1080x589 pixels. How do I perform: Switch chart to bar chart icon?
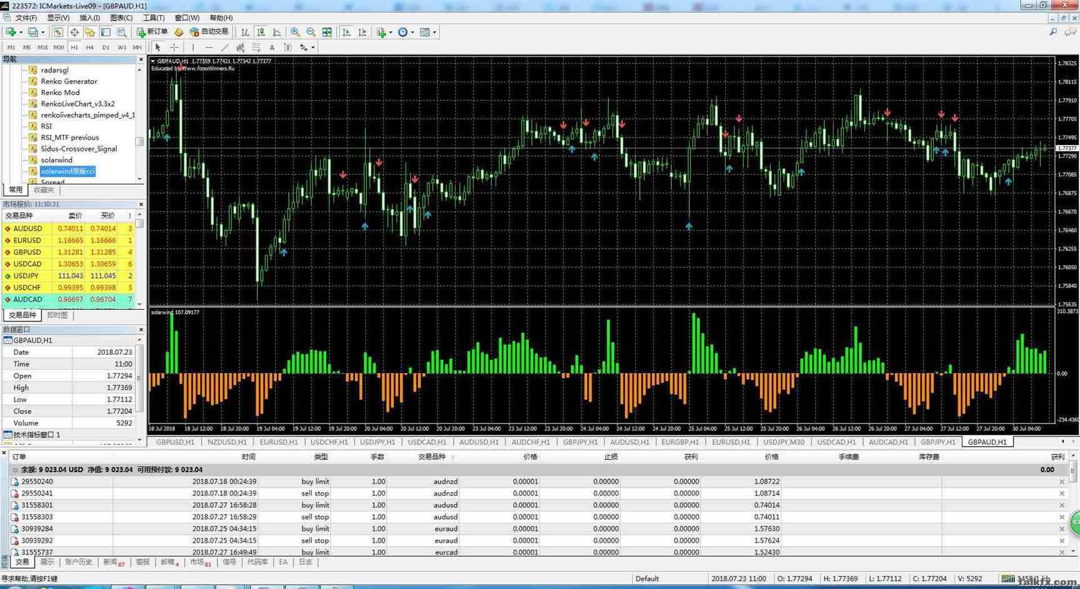pyautogui.click(x=245, y=32)
